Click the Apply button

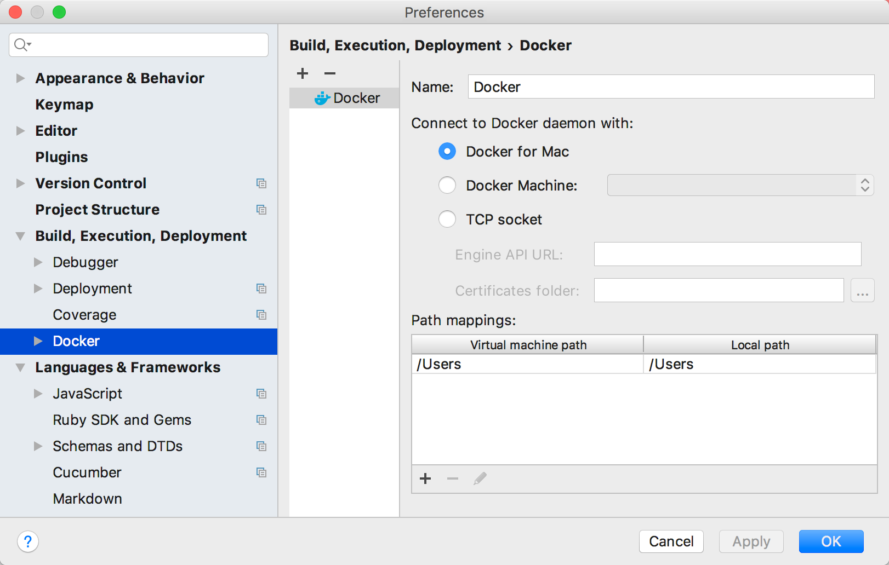(x=751, y=541)
